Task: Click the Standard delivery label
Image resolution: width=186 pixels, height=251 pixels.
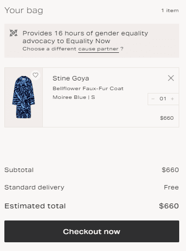Action: tap(34, 188)
